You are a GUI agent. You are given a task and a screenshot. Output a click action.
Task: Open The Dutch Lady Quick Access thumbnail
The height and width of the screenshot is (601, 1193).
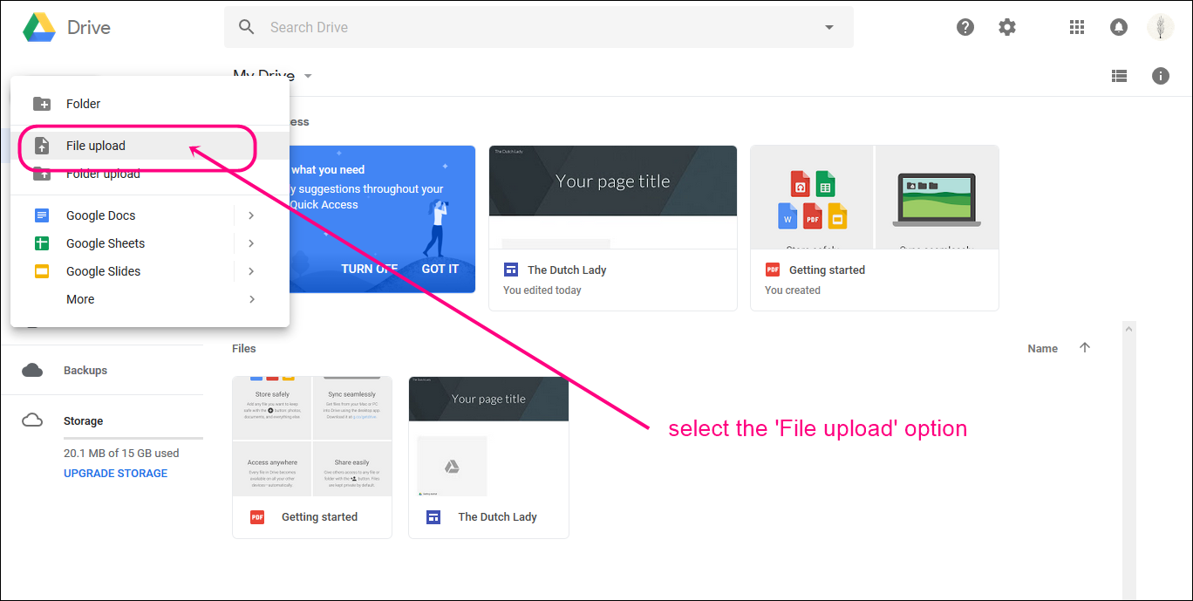coord(613,197)
